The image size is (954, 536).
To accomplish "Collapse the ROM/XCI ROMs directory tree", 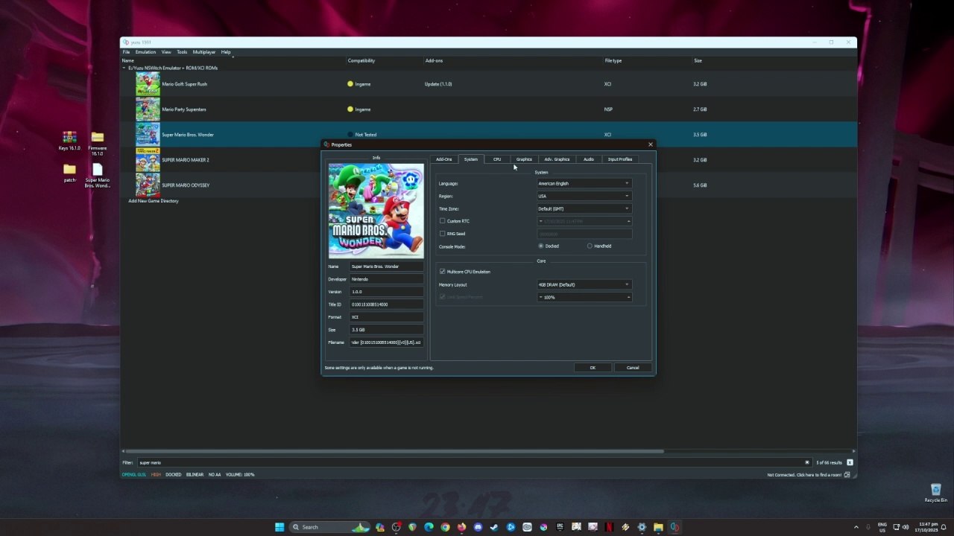I will (x=124, y=68).
